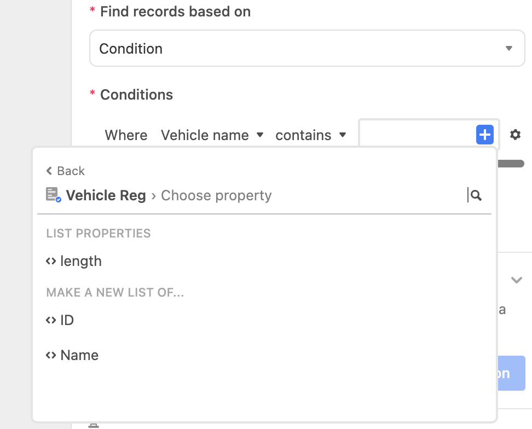Click the code icon beside ID
The image size is (532, 429).
(x=51, y=320)
